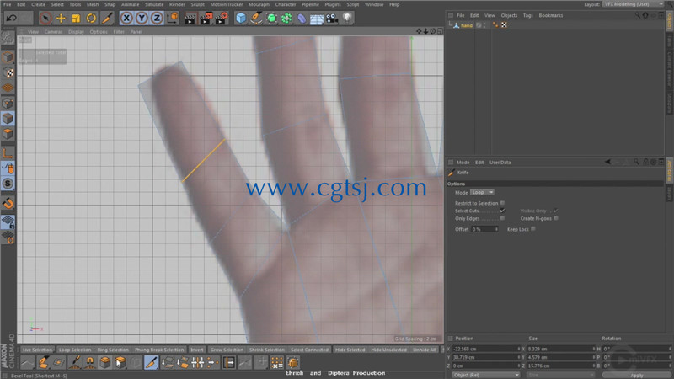The image size is (674, 379).
Task: Toggle Visible Only checkbox
Action: (x=556, y=211)
